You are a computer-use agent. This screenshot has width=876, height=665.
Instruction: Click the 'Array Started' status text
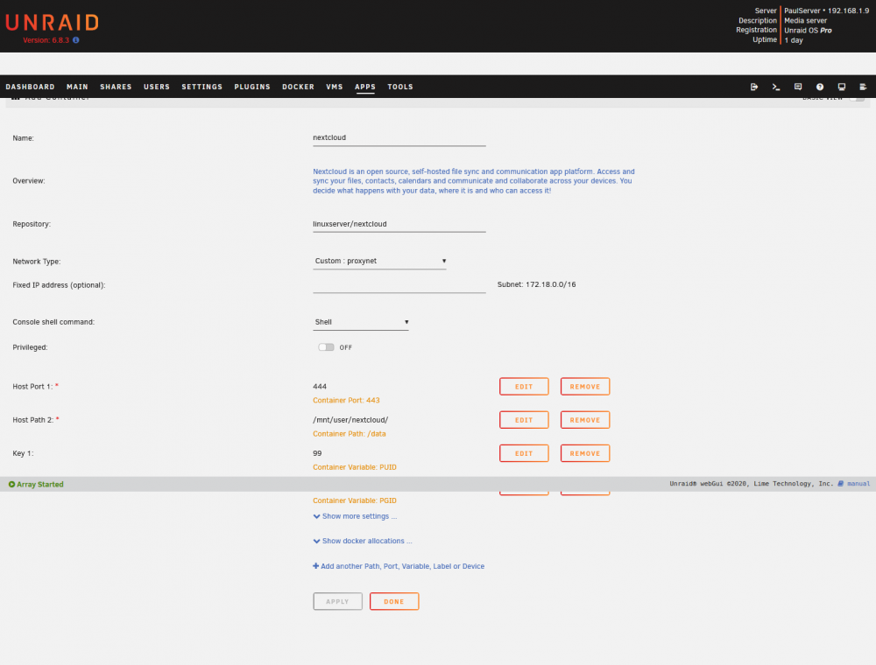point(39,484)
